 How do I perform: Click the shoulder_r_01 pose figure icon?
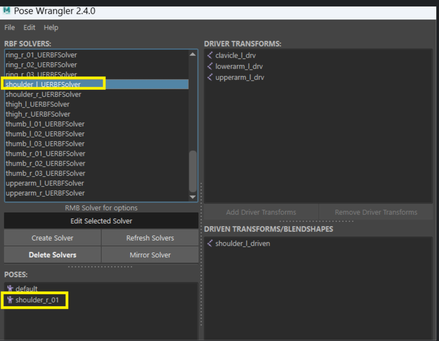[10, 300]
